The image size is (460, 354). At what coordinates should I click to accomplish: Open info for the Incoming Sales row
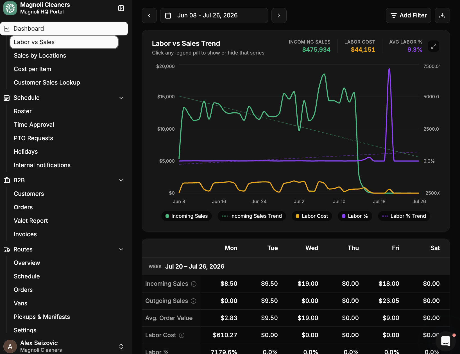click(x=194, y=284)
